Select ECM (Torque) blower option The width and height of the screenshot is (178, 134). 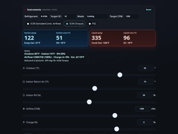(74, 24)
